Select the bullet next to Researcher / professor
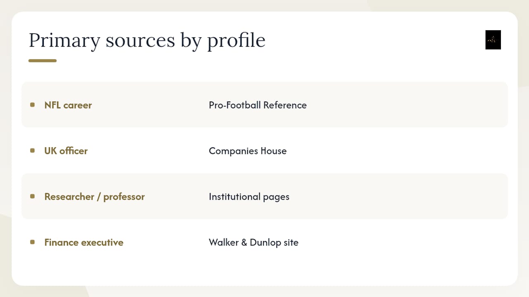The height and width of the screenshot is (297, 529). pyautogui.click(x=33, y=196)
